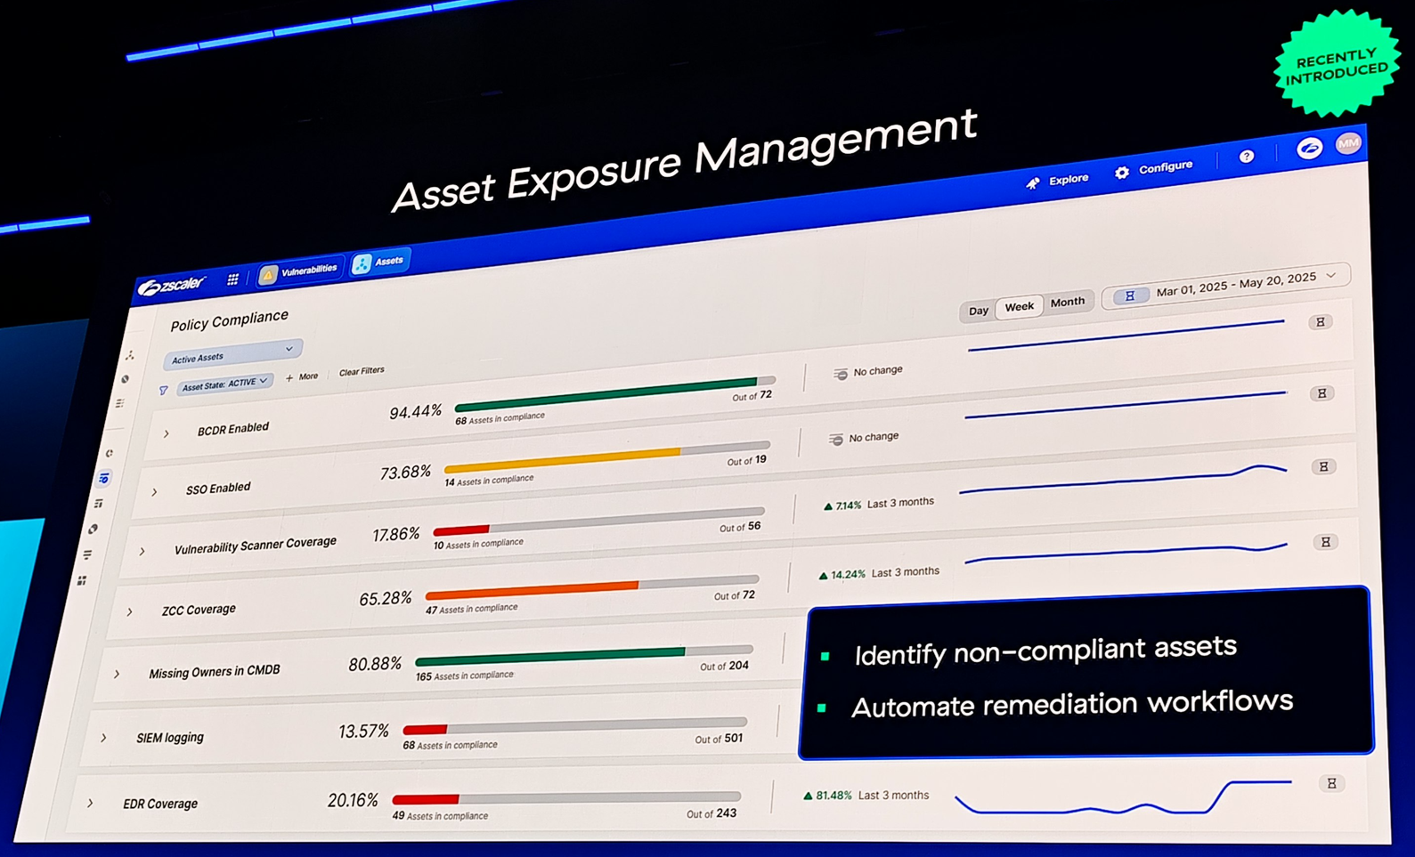Expand the Vulnerability Scanner Coverage row
Viewport: 1415px width, 857px height.
click(x=142, y=552)
